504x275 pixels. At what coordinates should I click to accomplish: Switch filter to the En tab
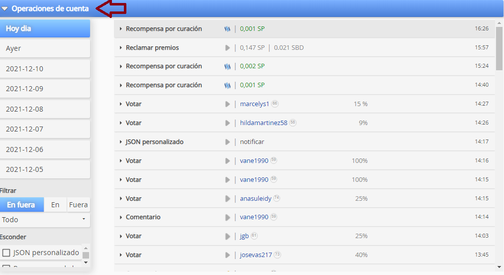point(55,204)
